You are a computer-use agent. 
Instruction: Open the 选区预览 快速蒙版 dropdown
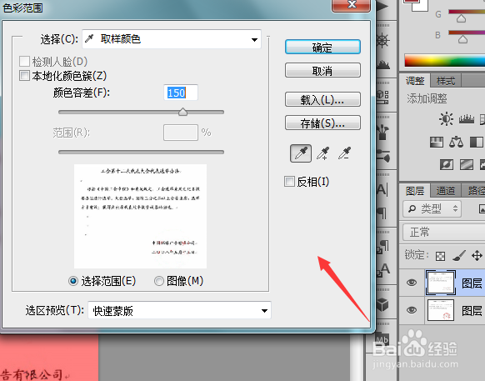point(179,310)
